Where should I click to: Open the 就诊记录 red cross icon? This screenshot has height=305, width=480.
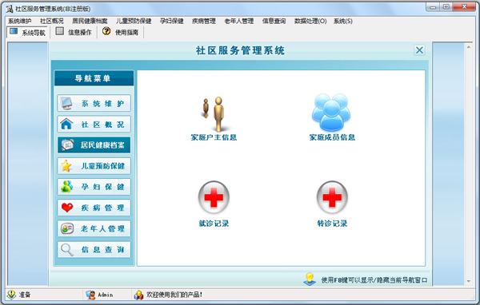214,197
